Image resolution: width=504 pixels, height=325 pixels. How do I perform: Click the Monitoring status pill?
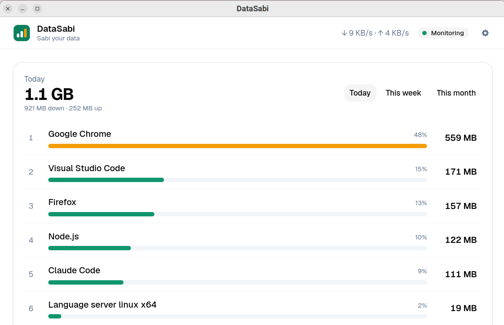click(x=443, y=33)
